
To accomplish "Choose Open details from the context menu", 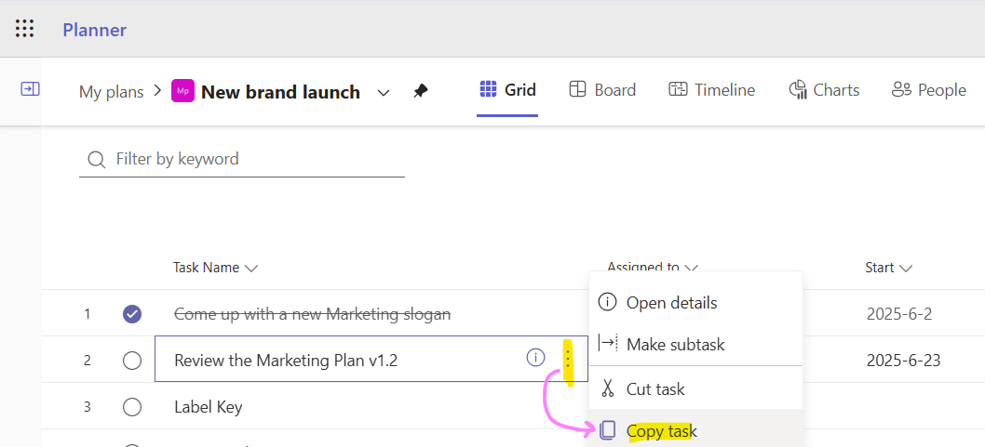I will pyautogui.click(x=695, y=303).
